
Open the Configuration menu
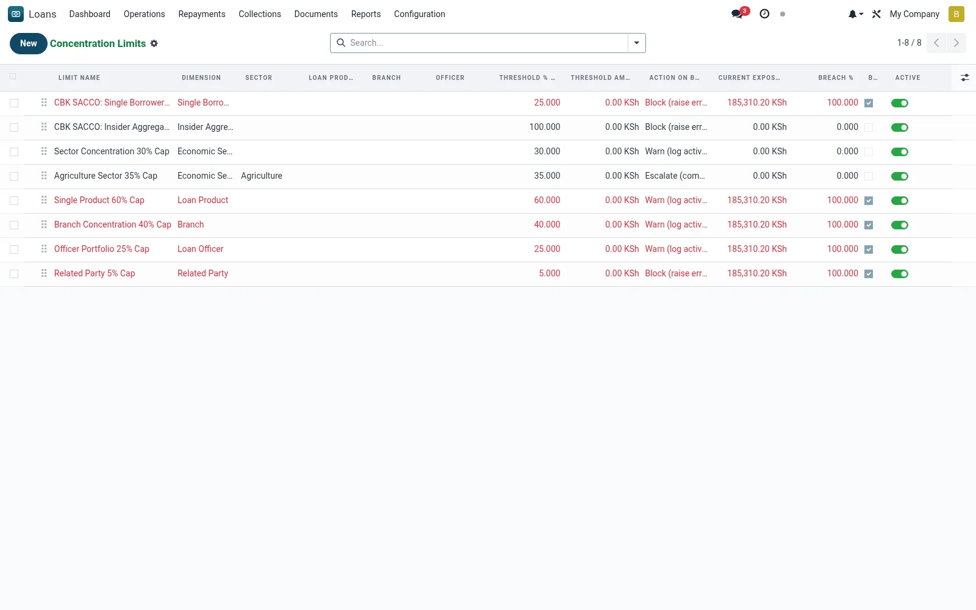(419, 14)
